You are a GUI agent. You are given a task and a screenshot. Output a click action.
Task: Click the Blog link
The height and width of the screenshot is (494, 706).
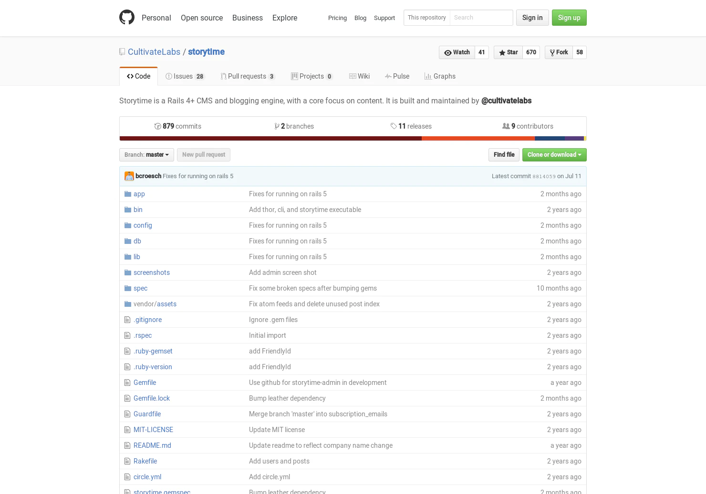[360, 18]
